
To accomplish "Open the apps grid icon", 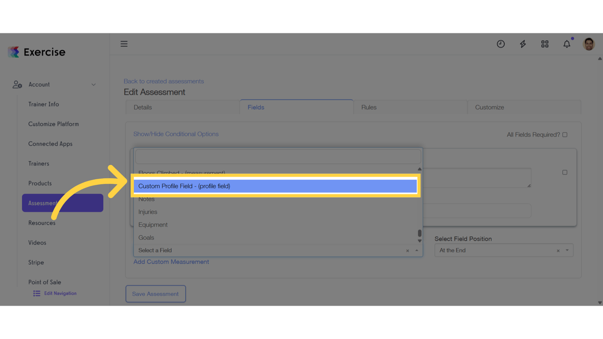I will point(545,44).
